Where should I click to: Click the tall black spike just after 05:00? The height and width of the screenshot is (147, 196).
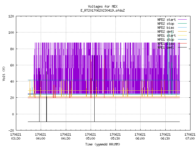pyautogui.click(x=95, y=88)
